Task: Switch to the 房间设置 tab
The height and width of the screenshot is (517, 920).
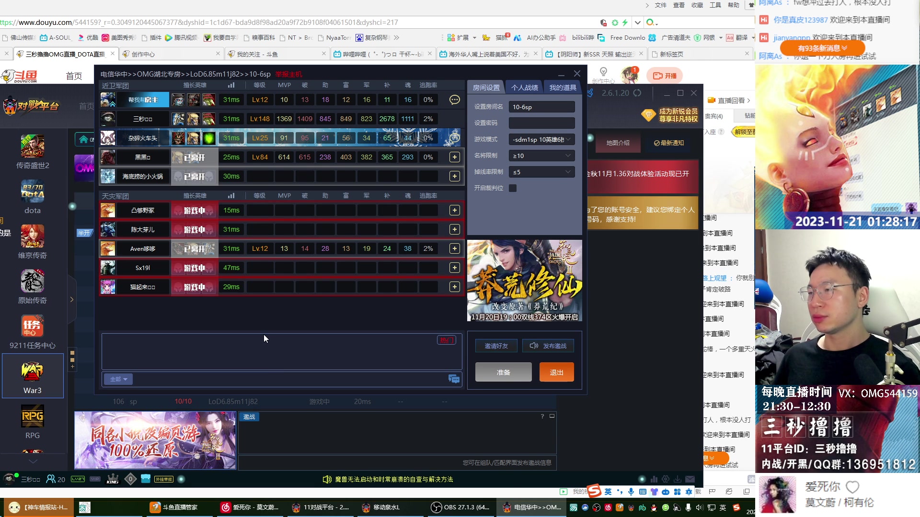Action: click(x=486, y=88)
